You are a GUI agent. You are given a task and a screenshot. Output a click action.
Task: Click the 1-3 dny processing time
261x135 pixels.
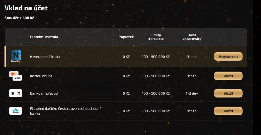pos(192,93)
